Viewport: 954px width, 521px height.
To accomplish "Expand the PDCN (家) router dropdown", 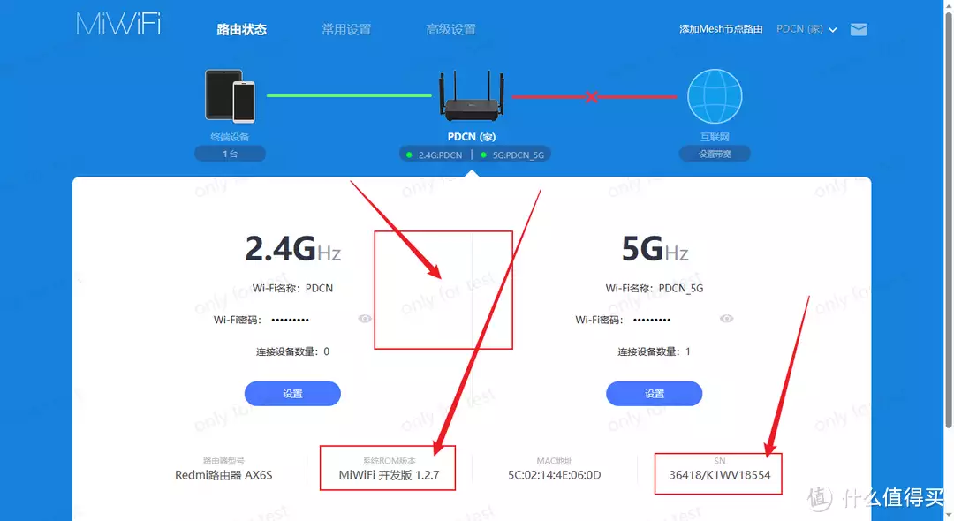I will click(x=806, y=29).
